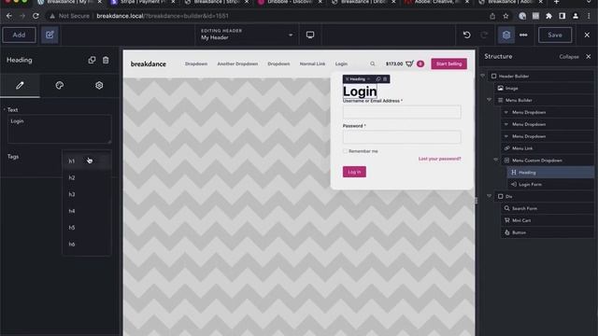This screenshot has height=336, width=598.
Task: Choose h1 from the Tags list
Action: pyautogui.click(x=87, y=161)
